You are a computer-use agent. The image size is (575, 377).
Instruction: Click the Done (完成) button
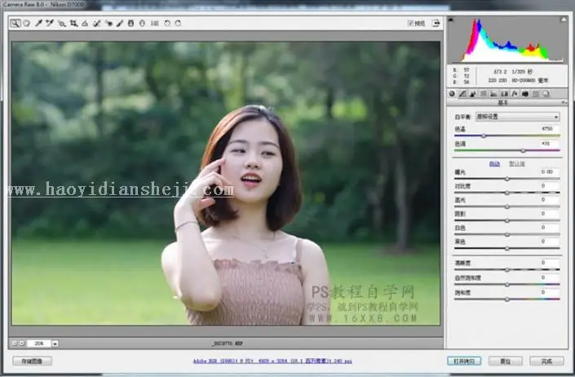pos(546,361)
